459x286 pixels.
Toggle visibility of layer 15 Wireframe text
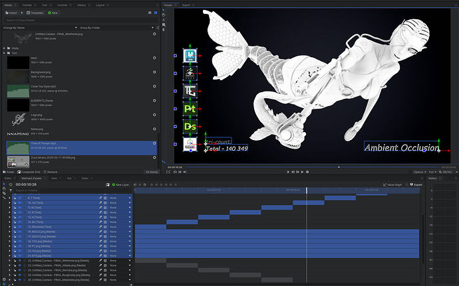point(19,226)
